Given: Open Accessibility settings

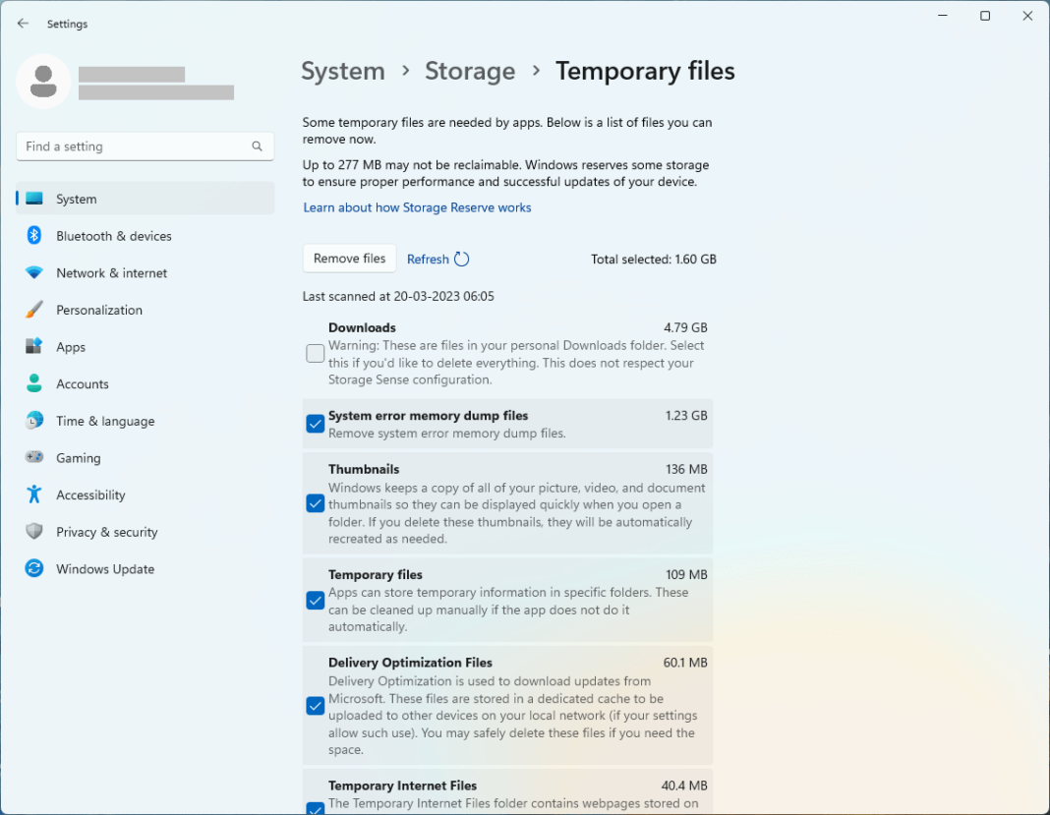Looking at the screenshot, I should 145,495.
